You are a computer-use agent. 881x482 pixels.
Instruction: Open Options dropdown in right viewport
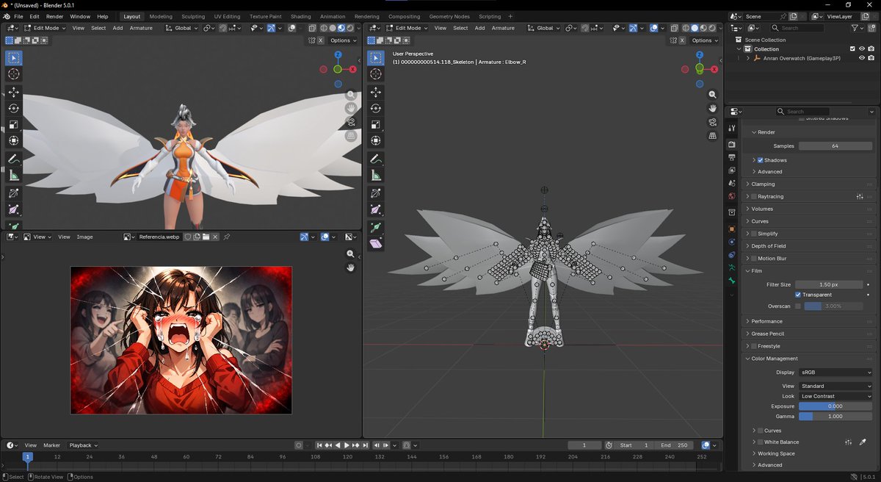click(x=705, y=40)
